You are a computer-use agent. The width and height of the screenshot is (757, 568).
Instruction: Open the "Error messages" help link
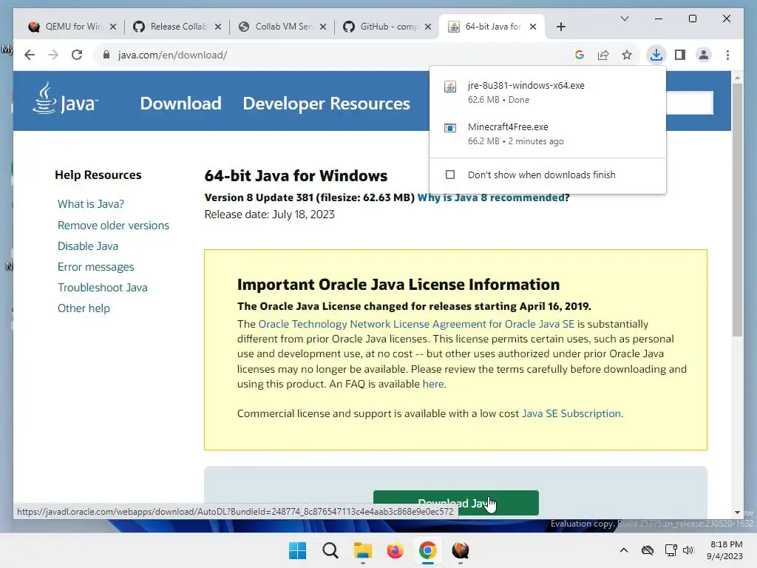pyautogui.click(x=95, y=266)
